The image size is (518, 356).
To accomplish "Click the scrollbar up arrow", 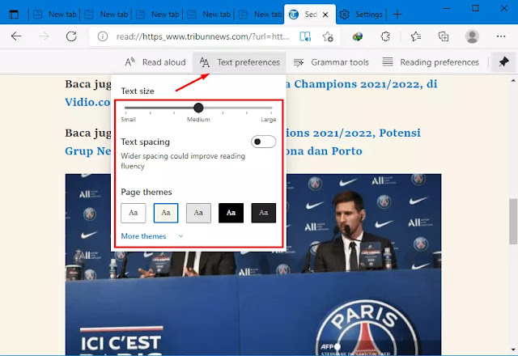I will pyautogui.click(x=513, y=80).
